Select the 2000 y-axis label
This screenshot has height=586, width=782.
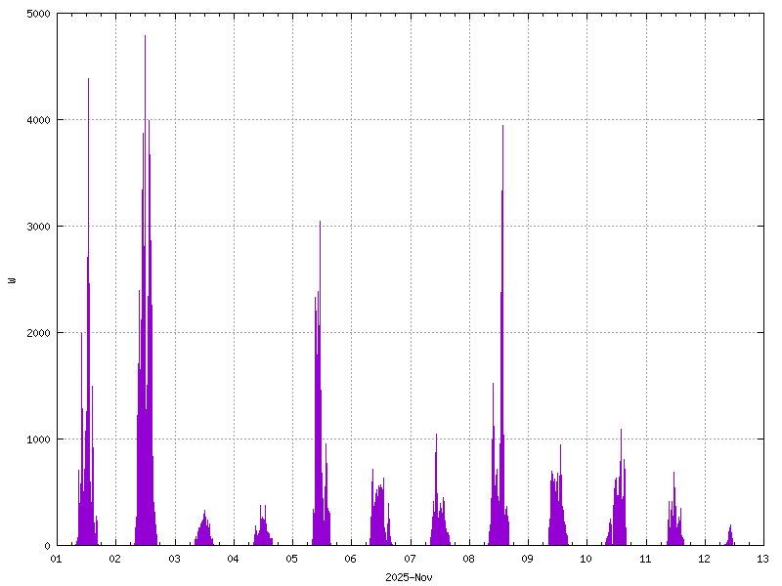coord(38,331)
